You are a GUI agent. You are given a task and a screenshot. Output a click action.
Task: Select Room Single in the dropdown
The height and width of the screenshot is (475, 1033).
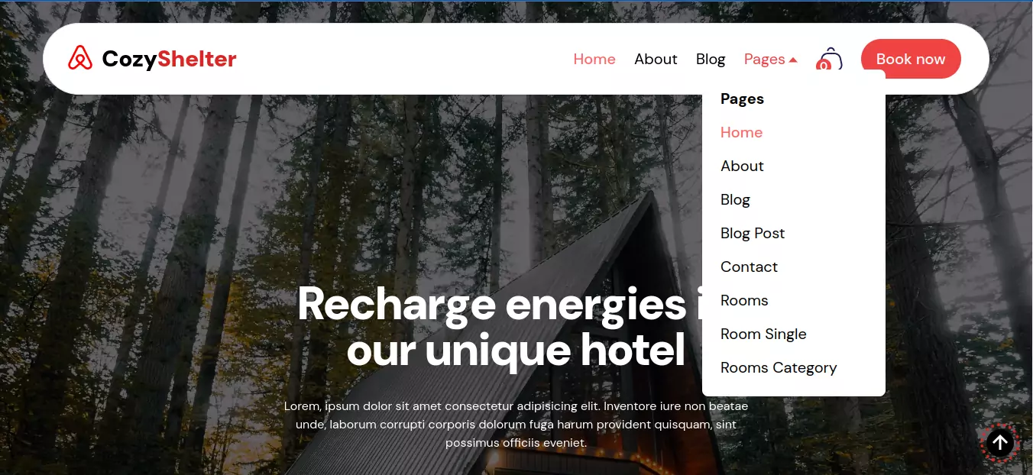click(763, 334)
